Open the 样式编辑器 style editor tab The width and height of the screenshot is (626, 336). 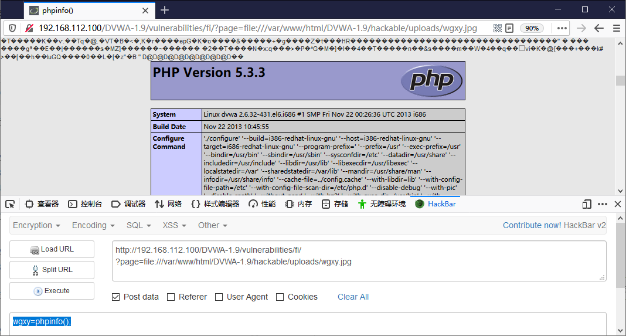(x=215, y=204)
